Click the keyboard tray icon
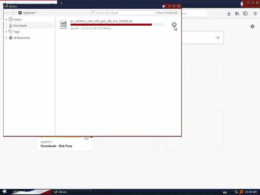The width and height of the screenshot is (260, 195). pyautogui.click(x=225, y=192)
